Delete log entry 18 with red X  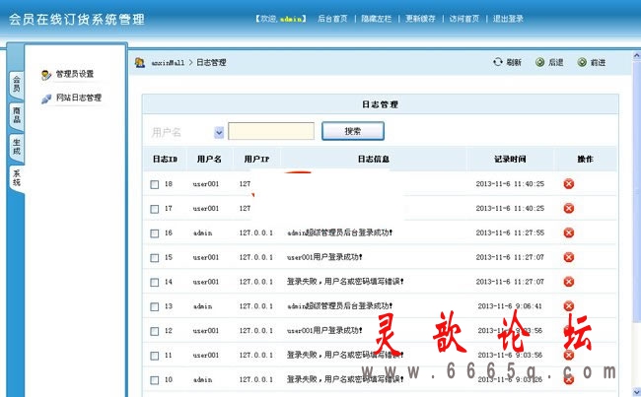569,184
